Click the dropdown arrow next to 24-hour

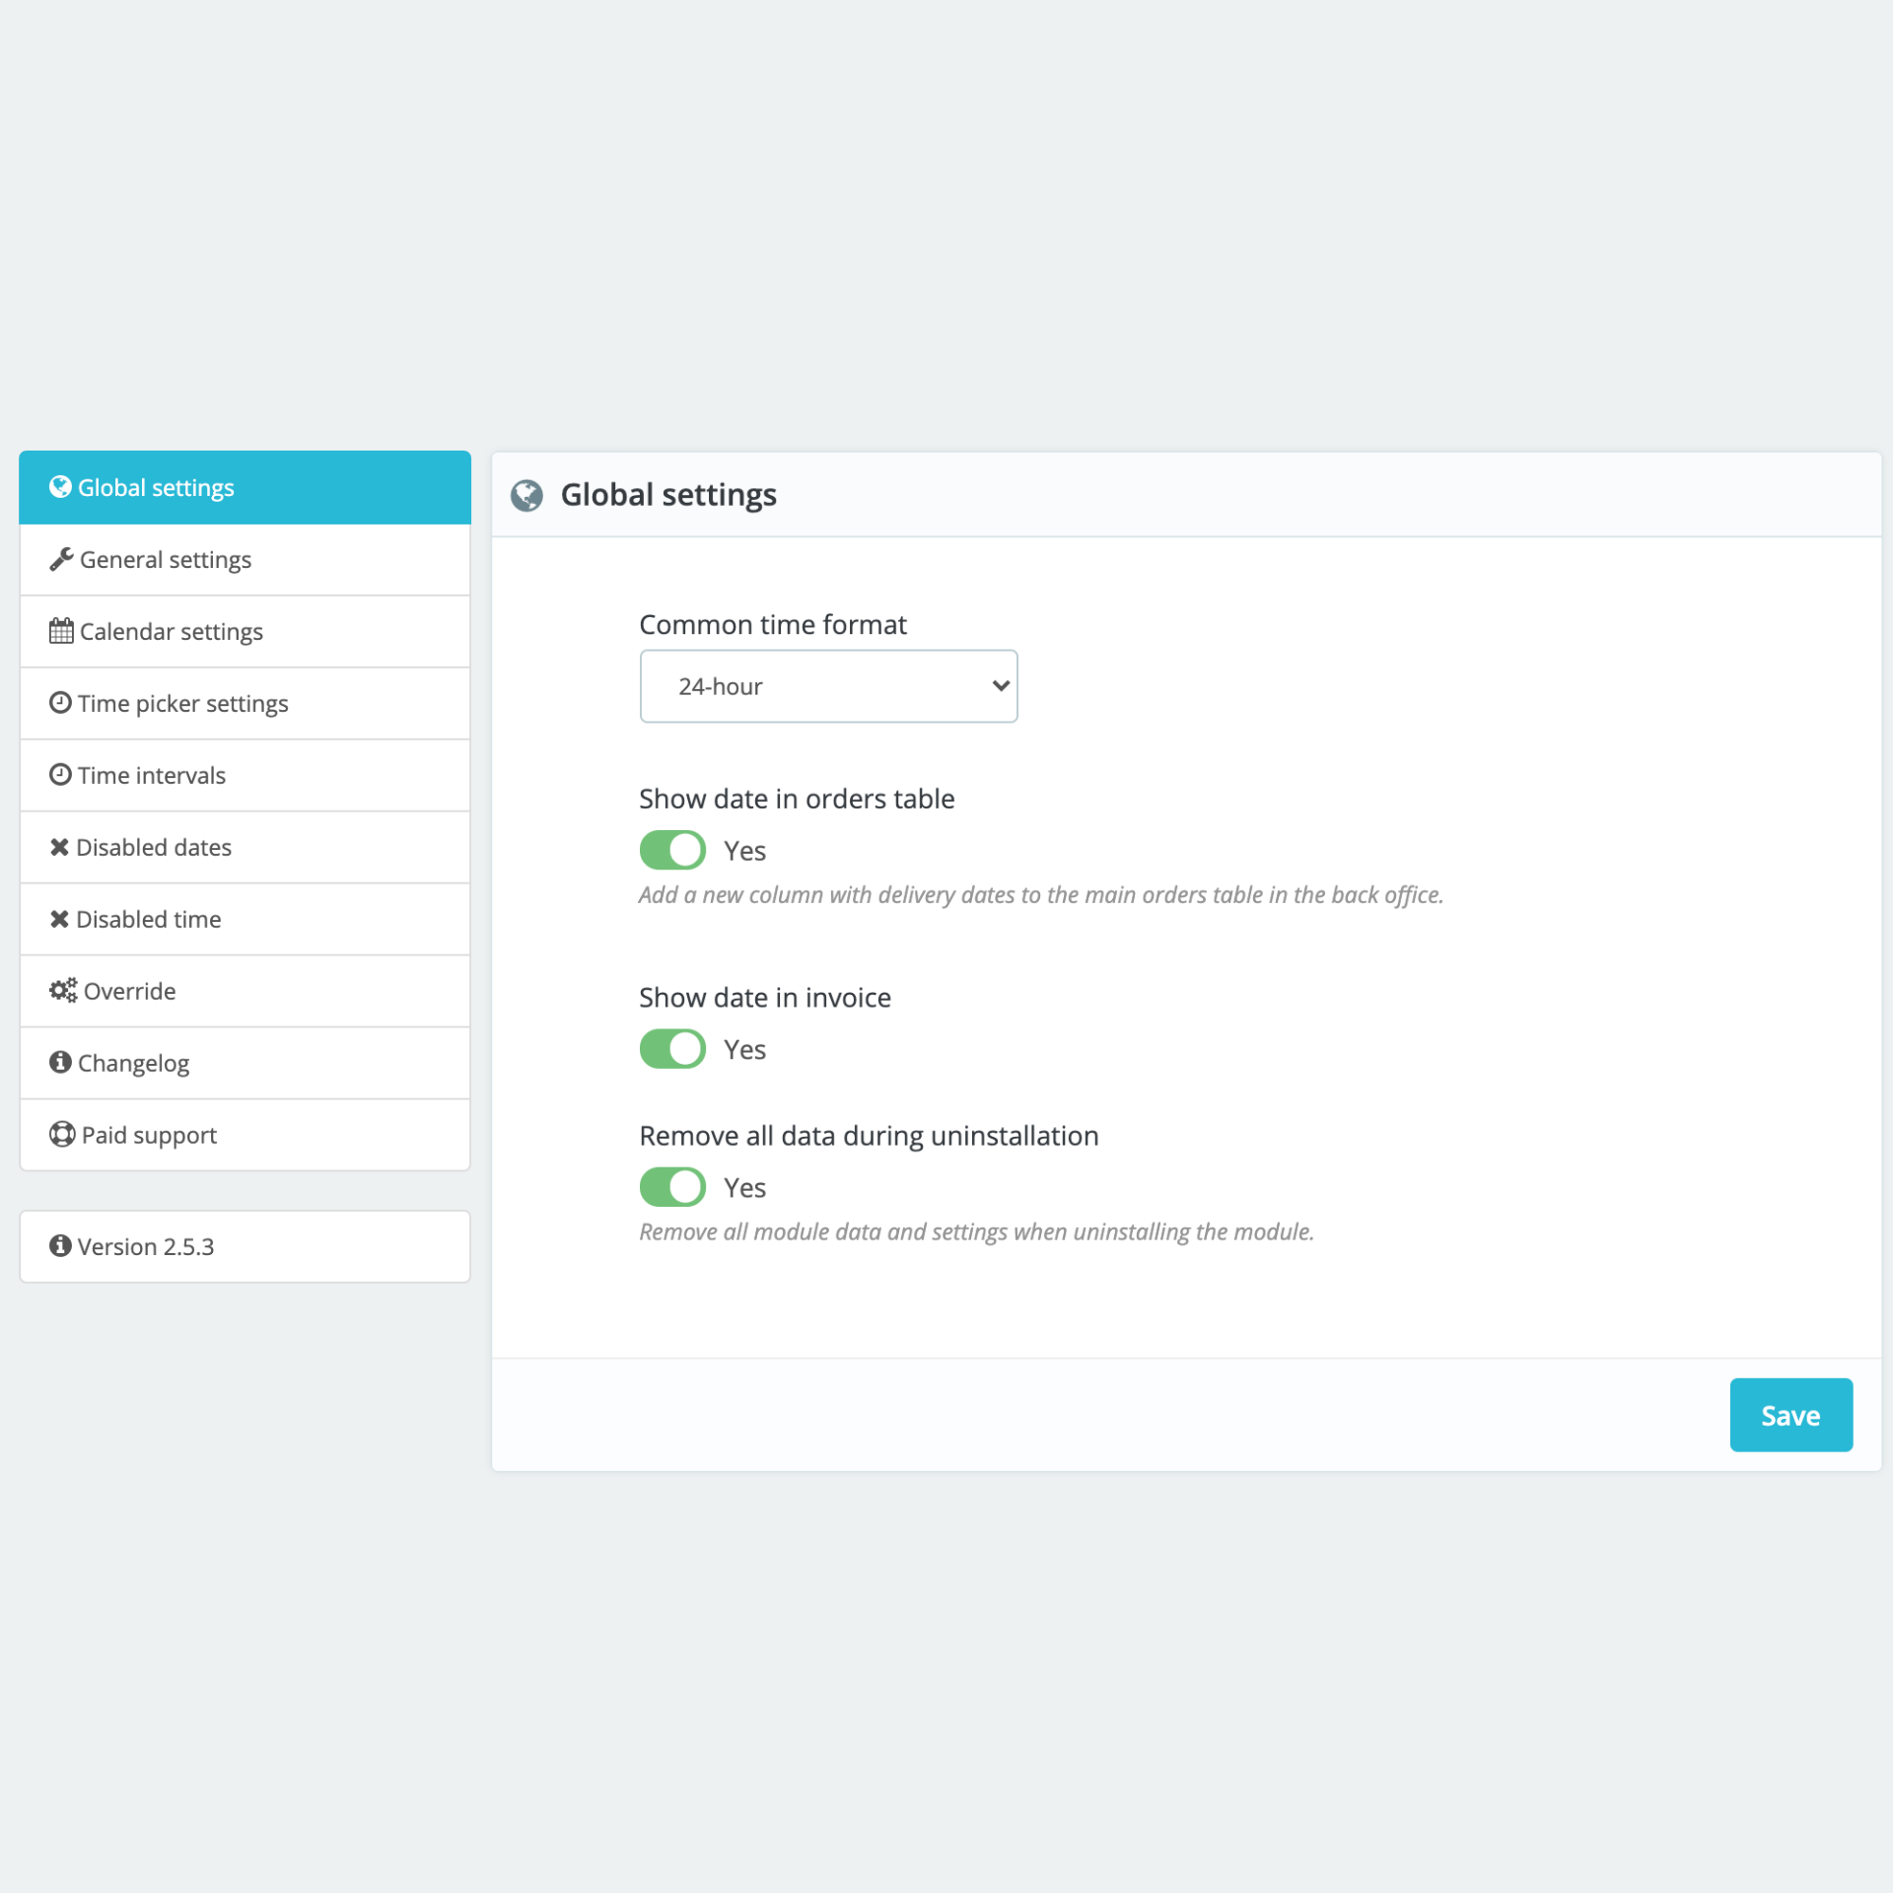coord(1001,686)
